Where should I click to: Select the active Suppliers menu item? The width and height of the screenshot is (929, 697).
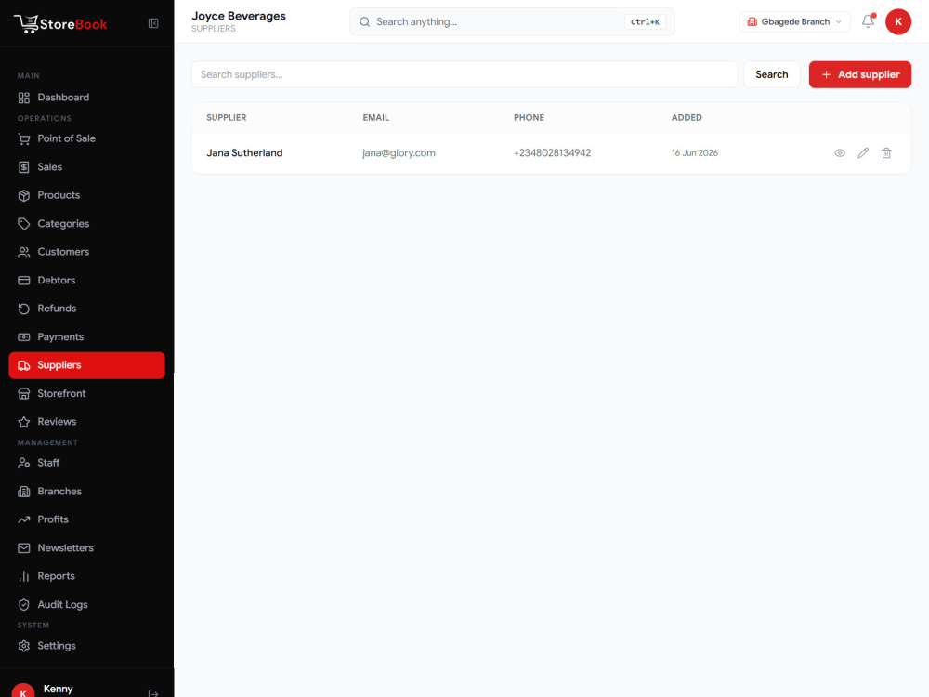point(86,365)
